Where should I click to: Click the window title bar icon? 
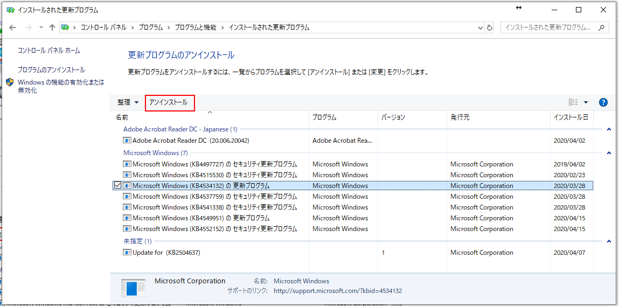[x=11, y=10]
